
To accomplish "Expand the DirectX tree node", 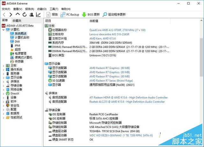I will tap(4, 94).
